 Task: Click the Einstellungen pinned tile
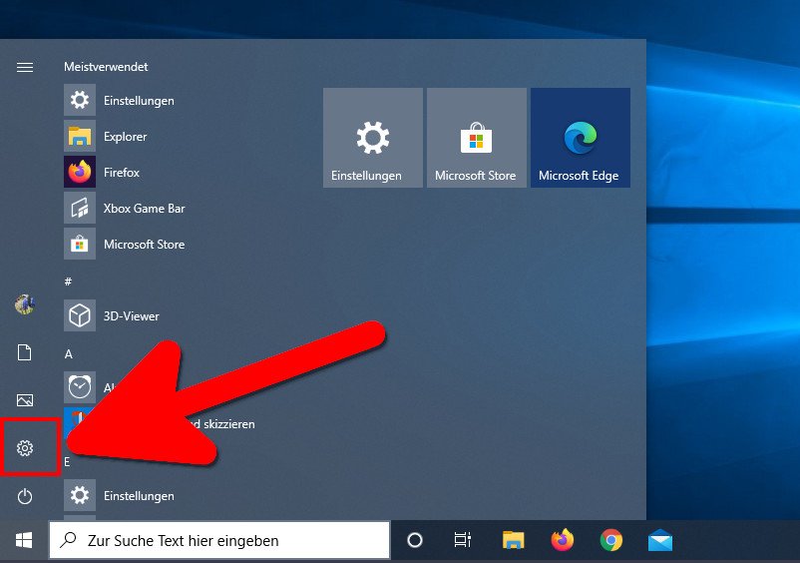373,138
